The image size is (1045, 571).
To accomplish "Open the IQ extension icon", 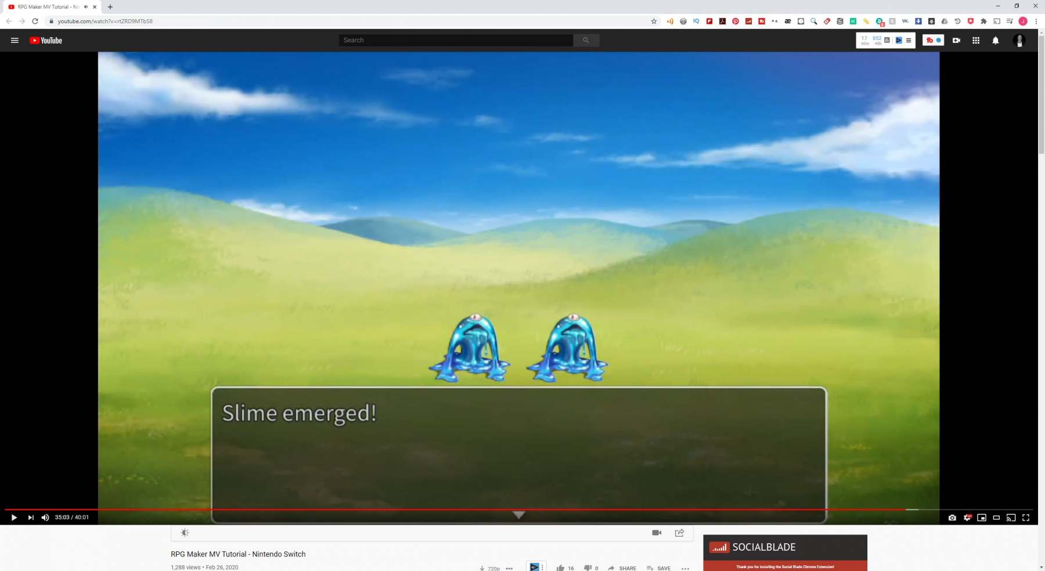I will tap(696, 21).
